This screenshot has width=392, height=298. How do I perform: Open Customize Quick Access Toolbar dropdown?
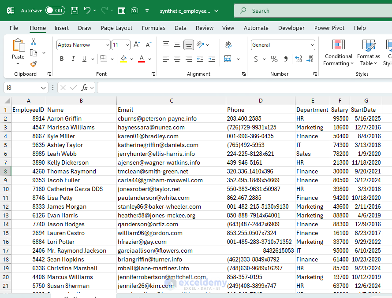(x=147, y=11)
